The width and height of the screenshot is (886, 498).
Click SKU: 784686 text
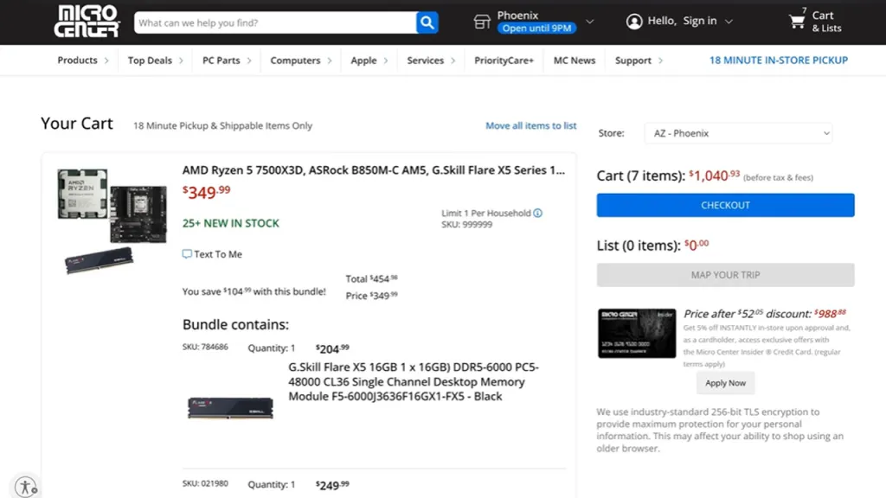[205, 347]
